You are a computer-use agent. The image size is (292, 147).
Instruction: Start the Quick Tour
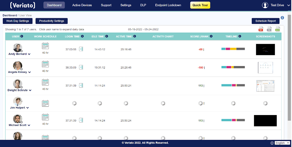click(200, 5)
